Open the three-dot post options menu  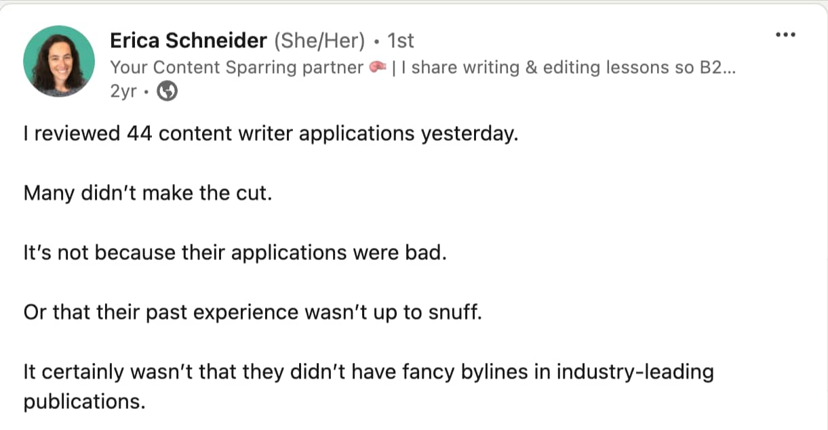[785, 35]
